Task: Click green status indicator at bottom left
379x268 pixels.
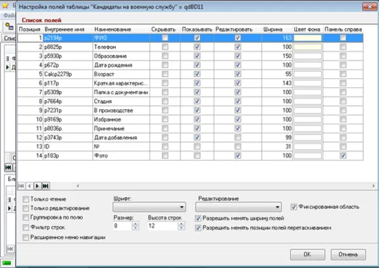Action: (x=7, y=263)
